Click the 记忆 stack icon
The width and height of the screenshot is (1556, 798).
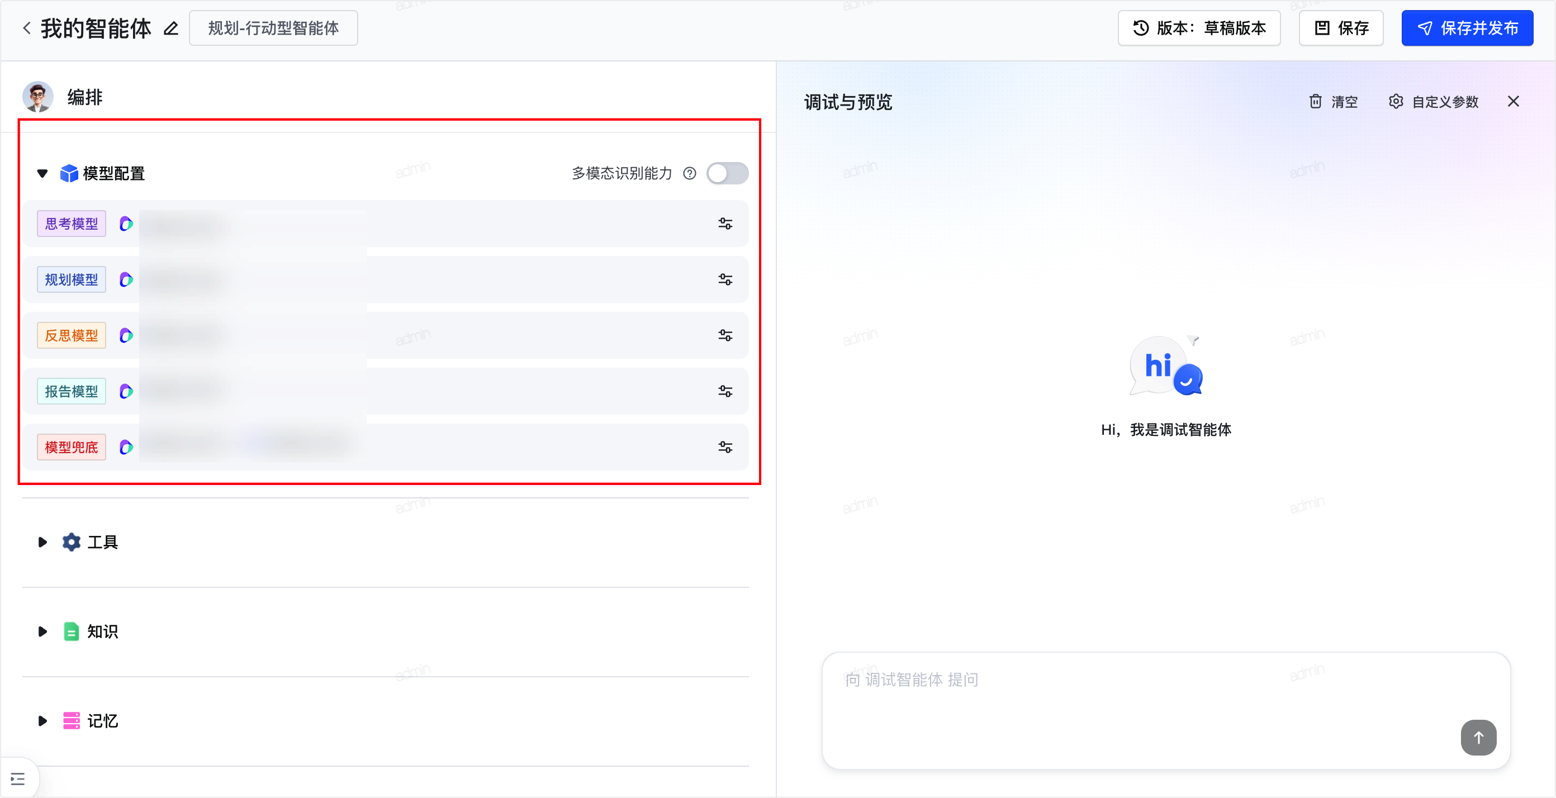pos(72,721)
